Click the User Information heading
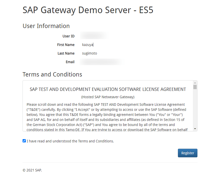 (x=46, y=26)
